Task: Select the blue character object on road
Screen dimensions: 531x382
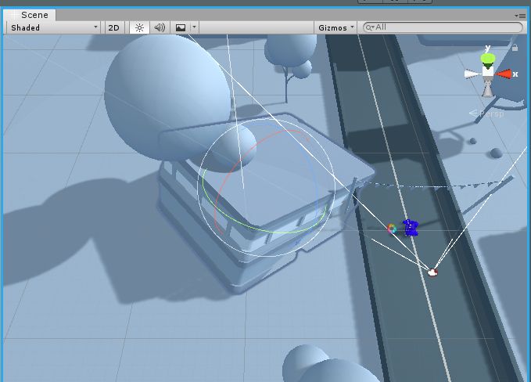Action: [411, 228]
